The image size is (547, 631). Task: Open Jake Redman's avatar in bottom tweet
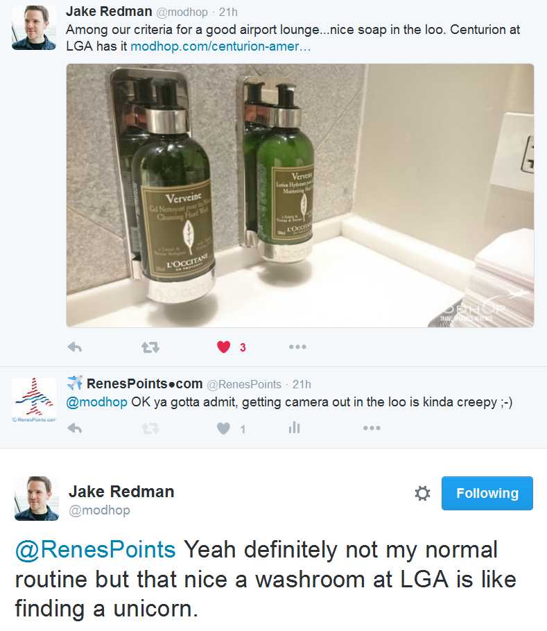[37, 498]
